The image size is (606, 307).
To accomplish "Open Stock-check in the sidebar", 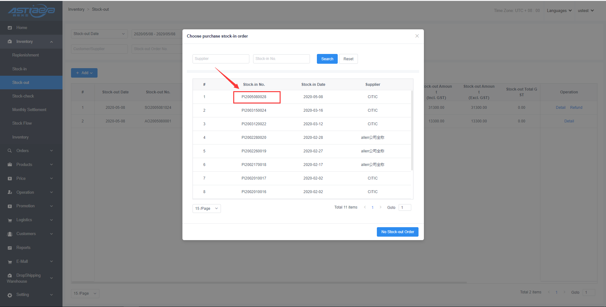I will 23,96.
